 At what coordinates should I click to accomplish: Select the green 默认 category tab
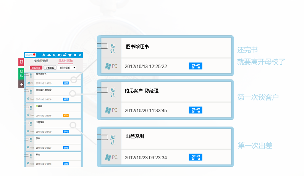[21, 74]
